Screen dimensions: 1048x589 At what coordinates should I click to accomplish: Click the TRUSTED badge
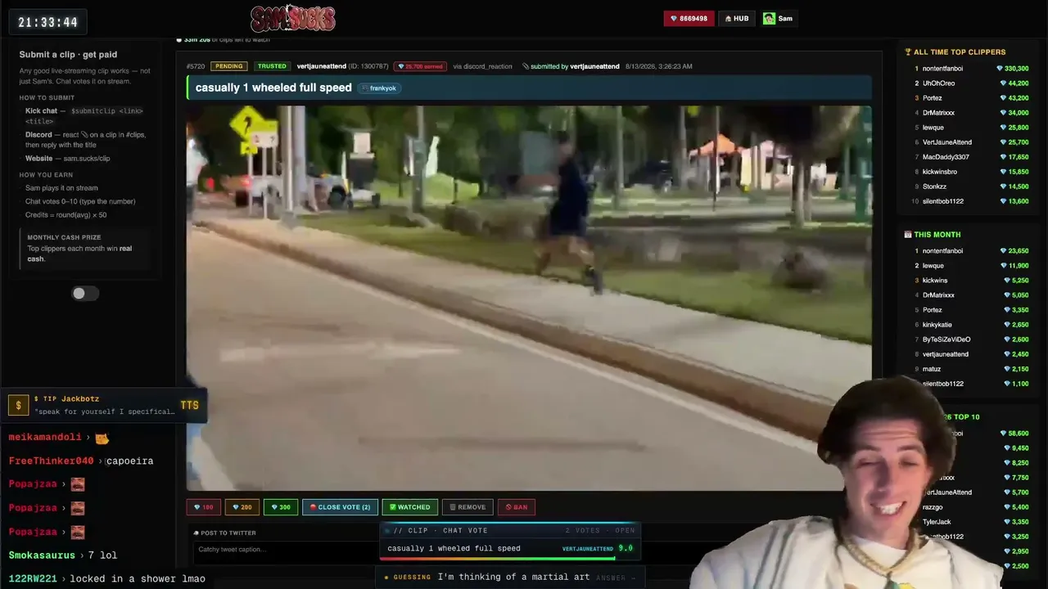[272, 66]
